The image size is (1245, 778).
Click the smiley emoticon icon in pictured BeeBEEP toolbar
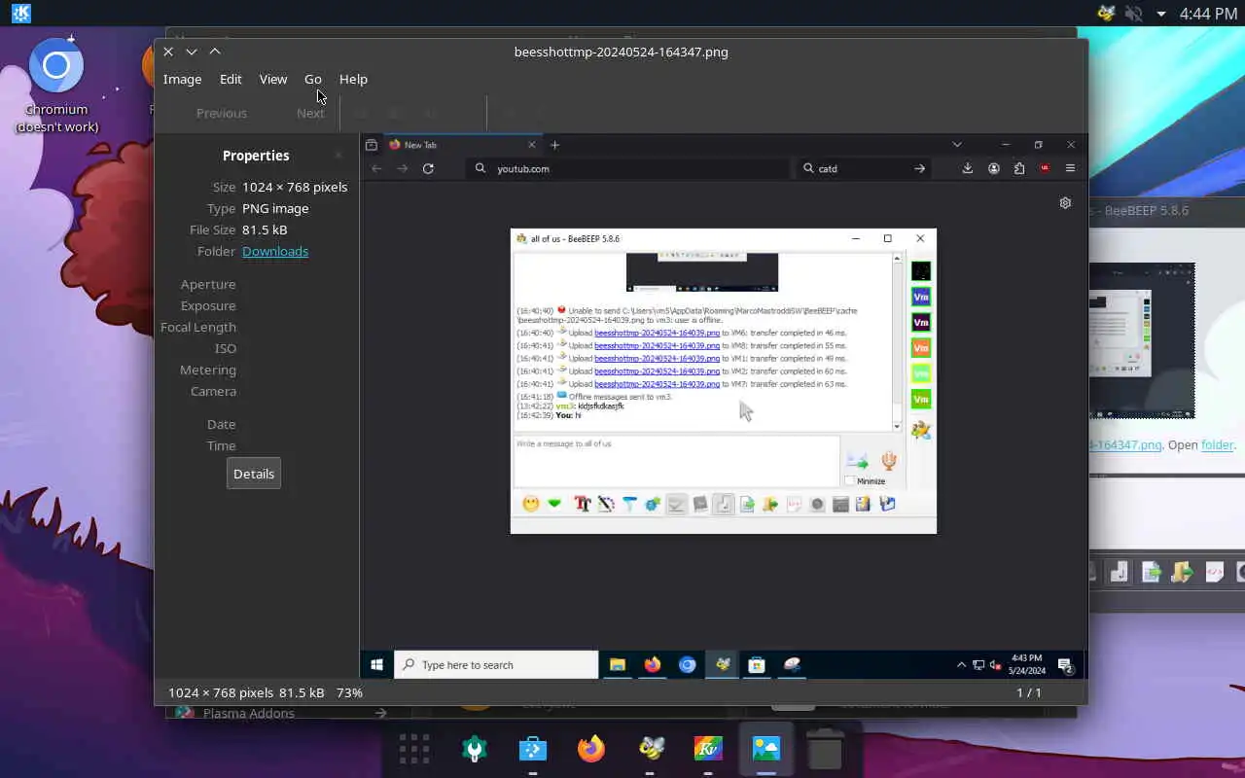tap(530, 504)
